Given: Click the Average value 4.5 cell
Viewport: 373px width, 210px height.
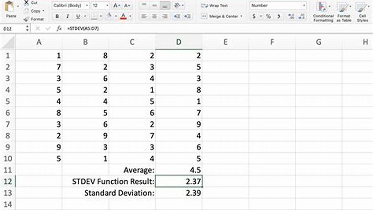Looking at the screenshot, I should 179,170.
